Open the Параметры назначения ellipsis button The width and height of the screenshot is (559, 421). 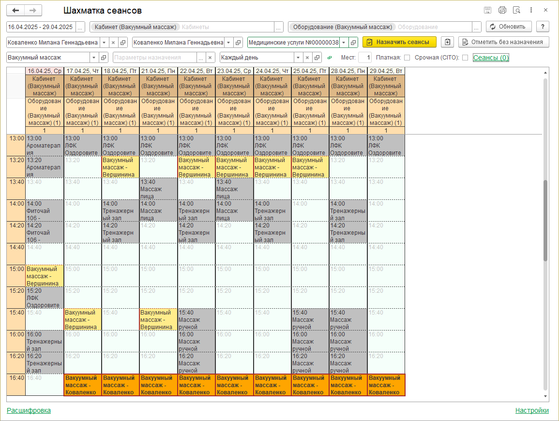coord(201,58)
